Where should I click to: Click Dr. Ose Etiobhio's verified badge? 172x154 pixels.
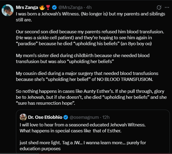66,117
